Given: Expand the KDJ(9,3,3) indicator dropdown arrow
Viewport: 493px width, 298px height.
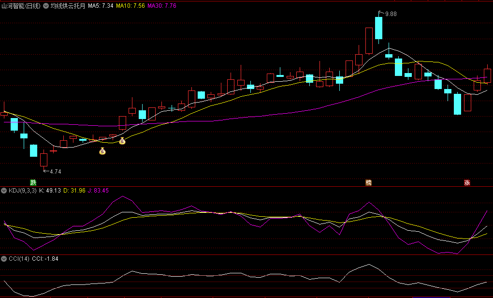Looking at the screenshot, I should pyautogui.click(x=4, y=191).
